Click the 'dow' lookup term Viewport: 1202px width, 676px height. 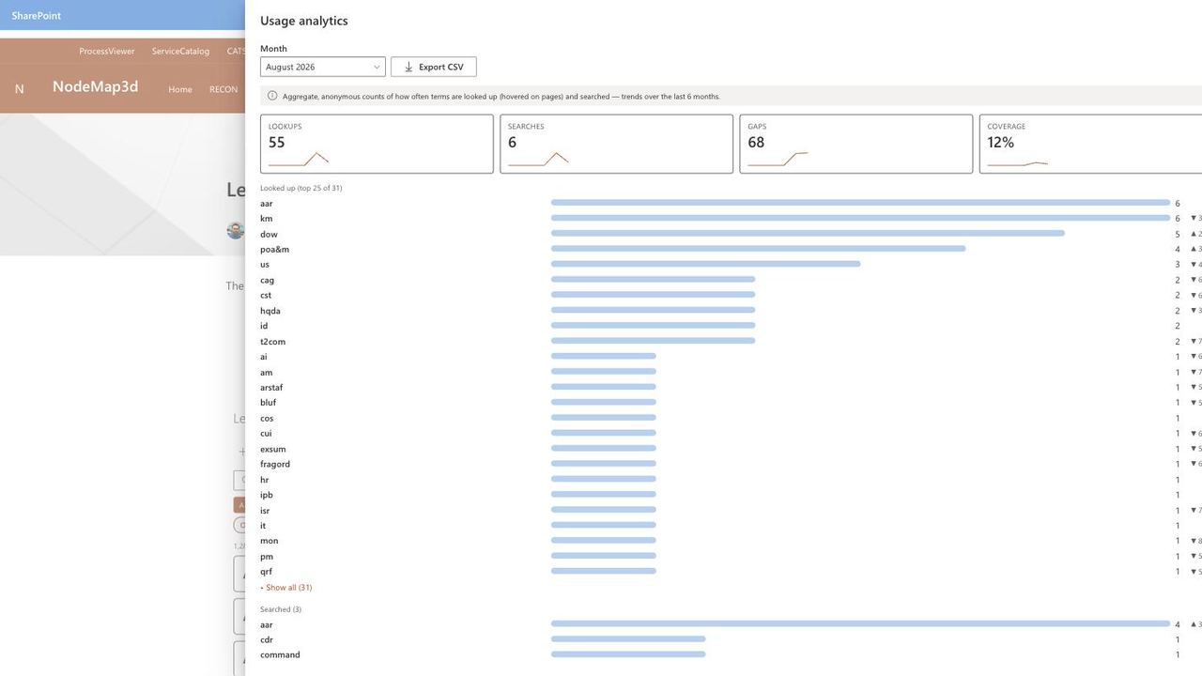[269, 234]
